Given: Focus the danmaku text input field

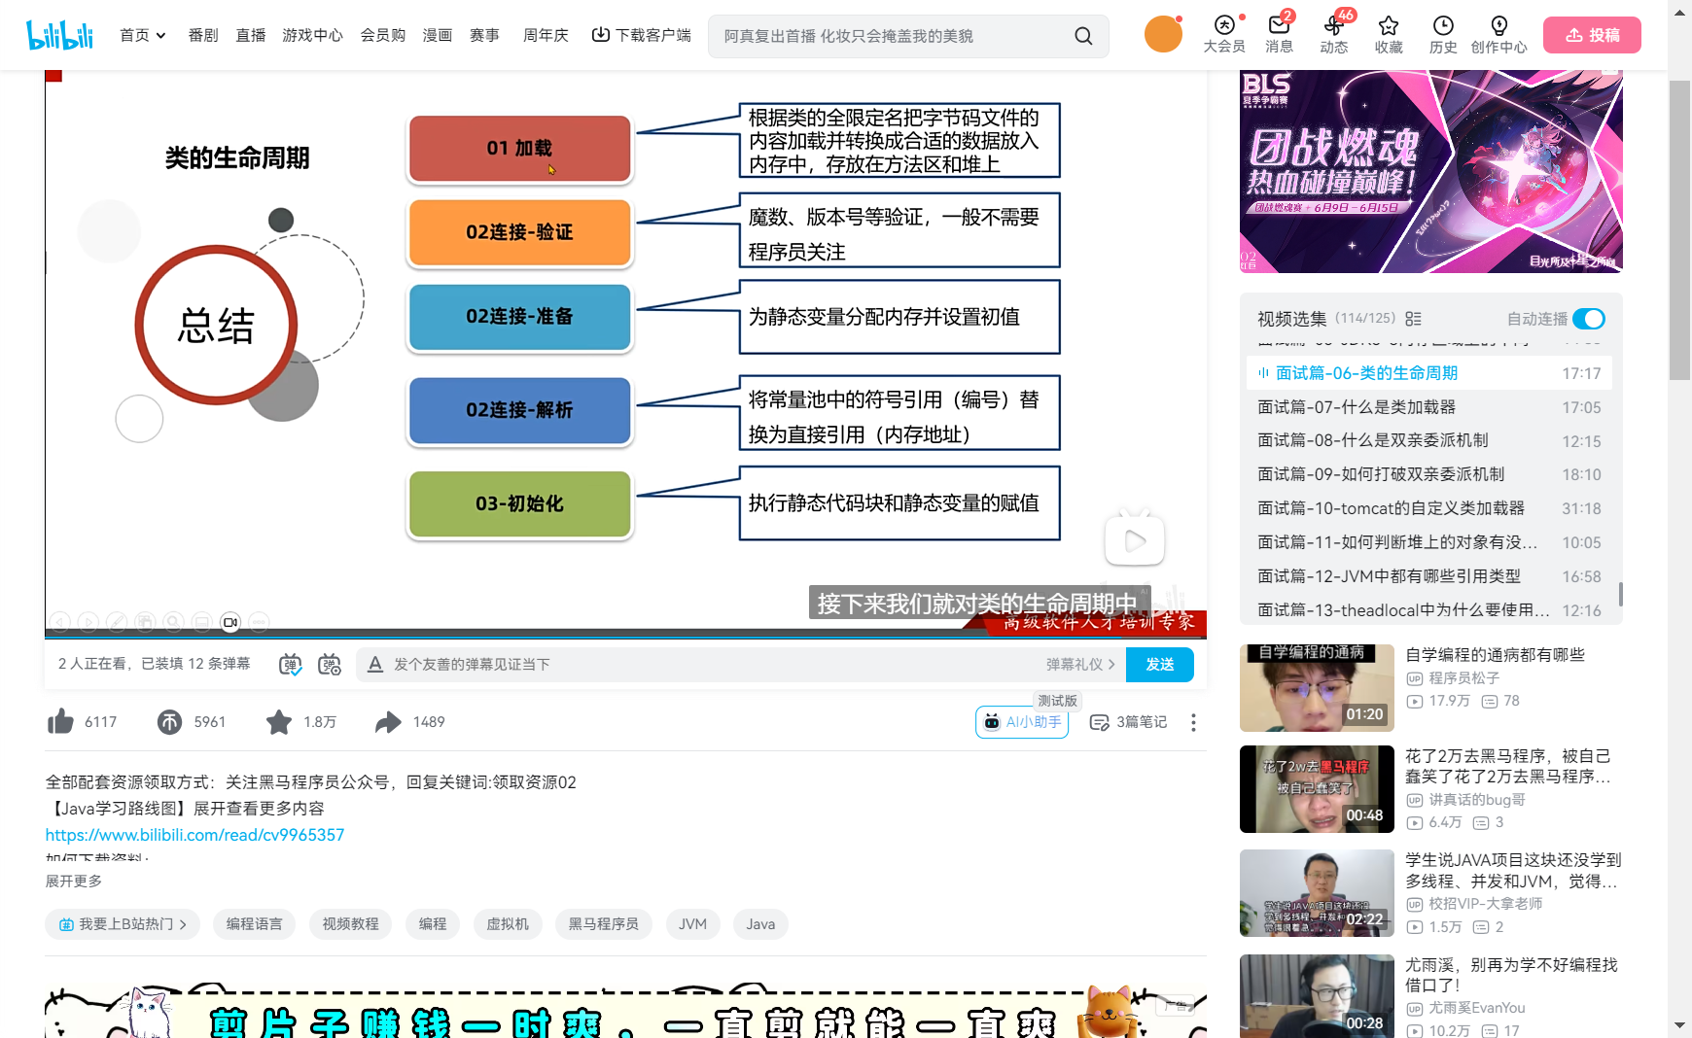Looking at the screenshot, I should (x=715, y=665).
